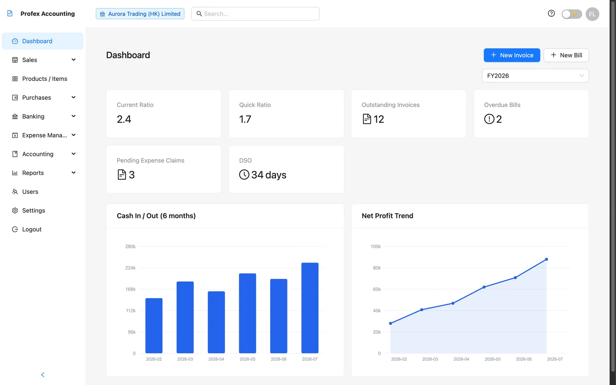616x385 pixels.
Task: Open Sales menu entry
Action: click(43, 60)
